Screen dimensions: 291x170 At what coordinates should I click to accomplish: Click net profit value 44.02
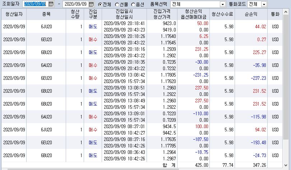tap(260, 26)
